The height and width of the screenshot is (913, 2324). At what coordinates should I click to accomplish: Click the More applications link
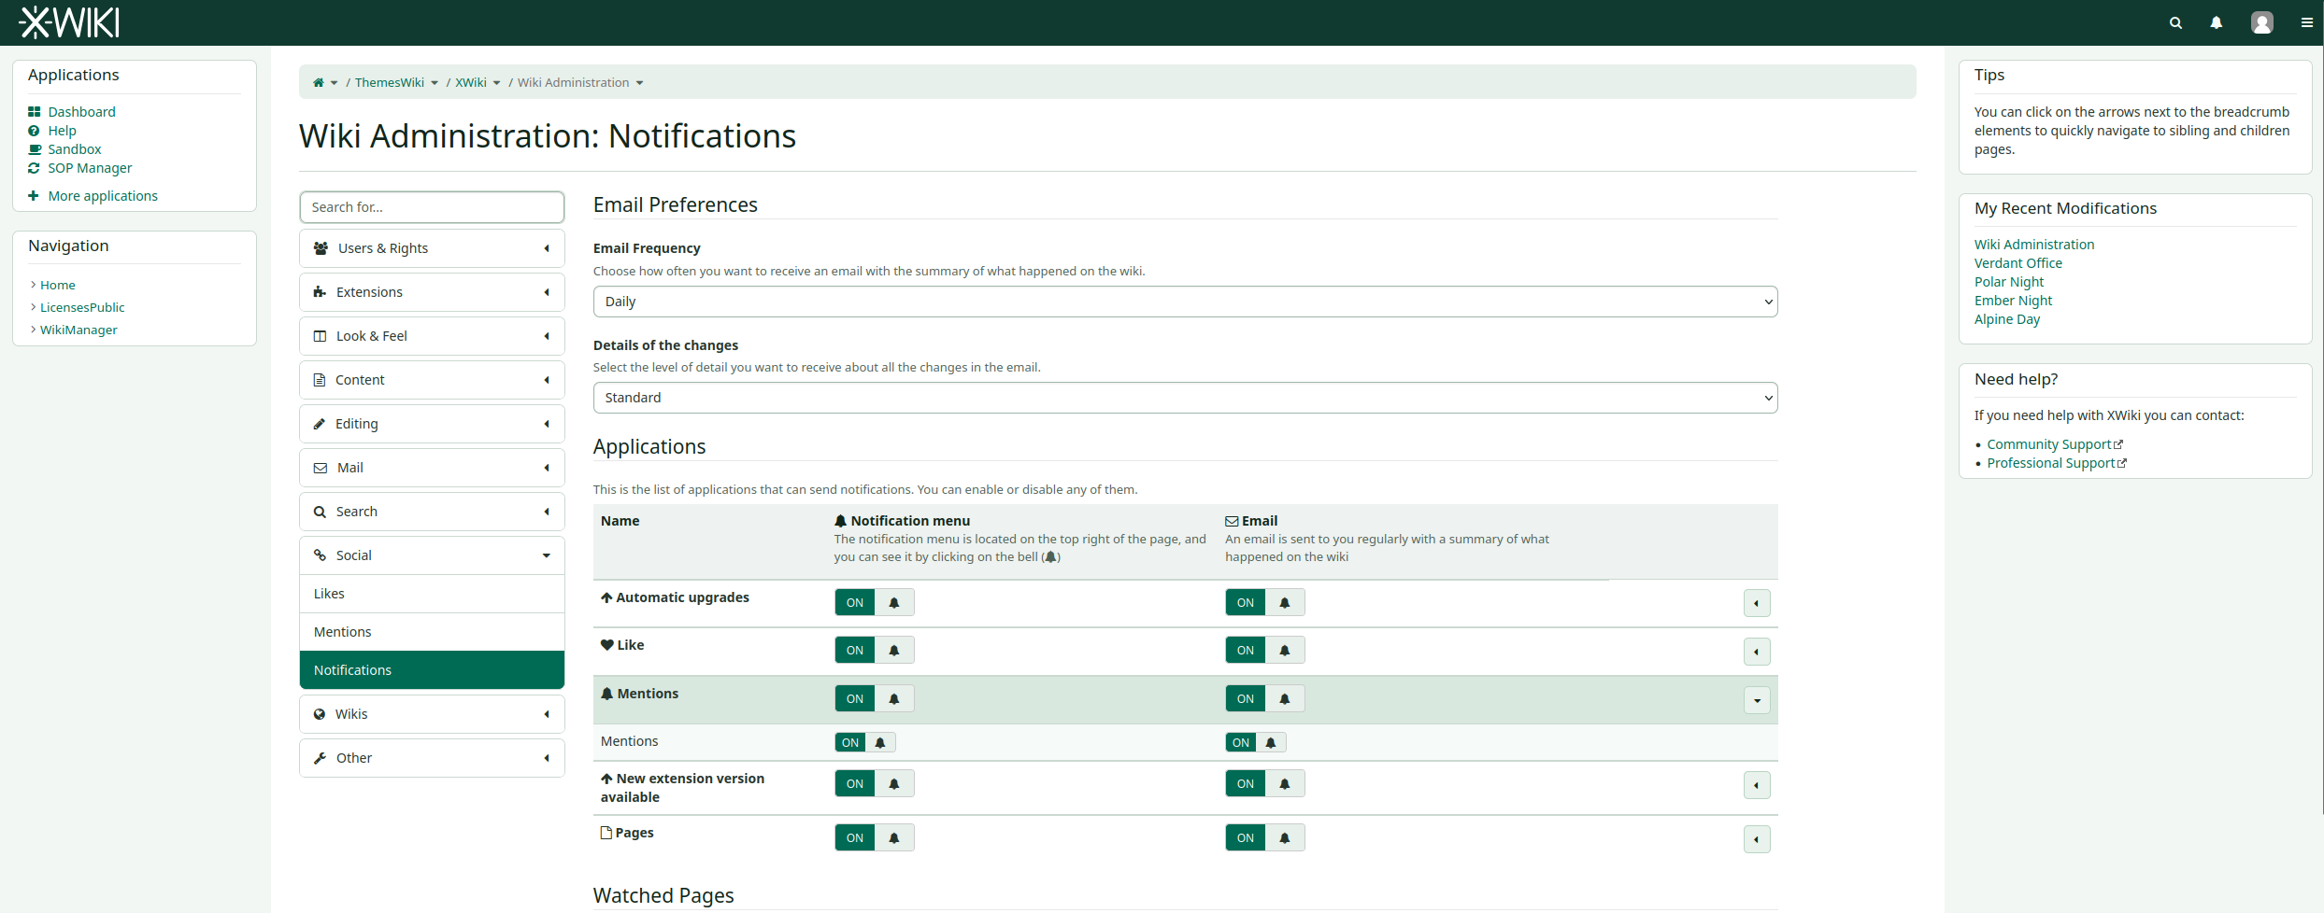click(103, 196)
